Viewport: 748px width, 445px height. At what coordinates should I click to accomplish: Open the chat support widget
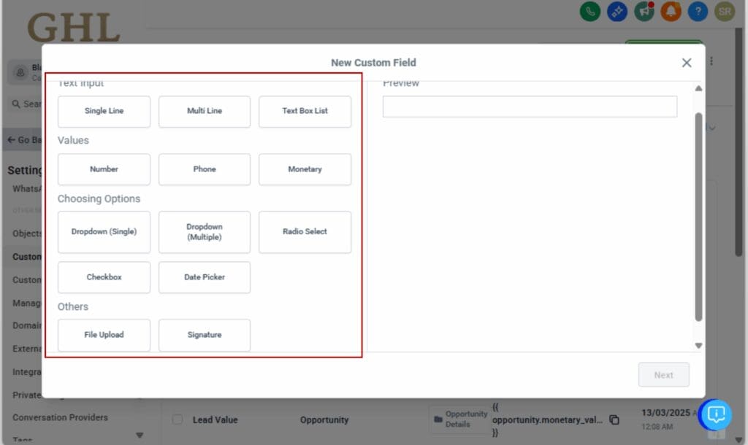[716, 414]
